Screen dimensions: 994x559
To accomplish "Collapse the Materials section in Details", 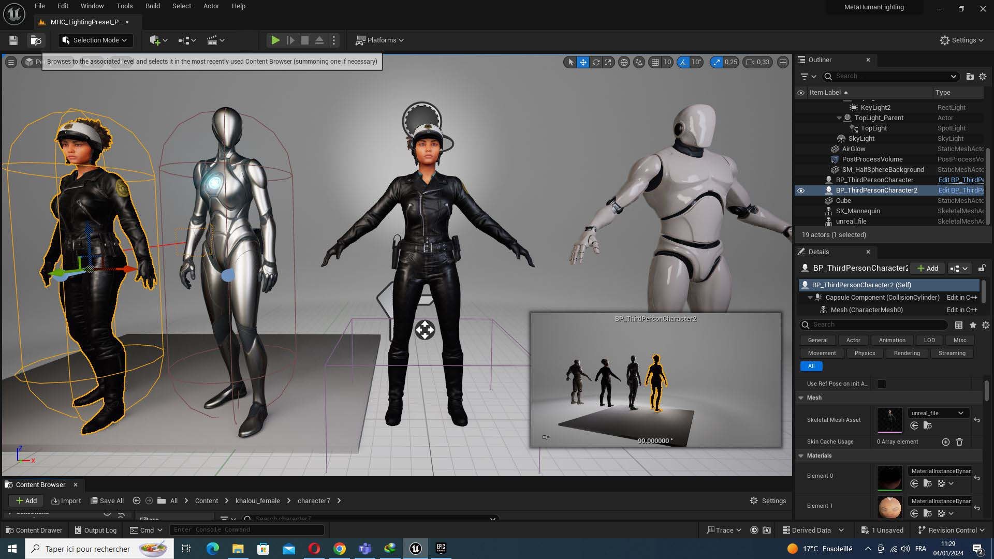I will point(801,456).
